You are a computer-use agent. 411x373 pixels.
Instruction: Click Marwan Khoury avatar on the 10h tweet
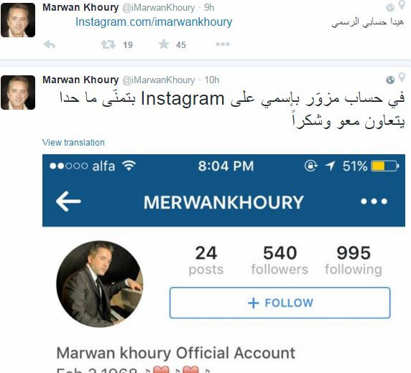18,93
